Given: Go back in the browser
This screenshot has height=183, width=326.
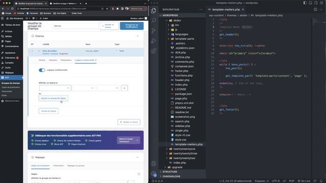Looking at the screenshot, I should (x=3, y=9).
